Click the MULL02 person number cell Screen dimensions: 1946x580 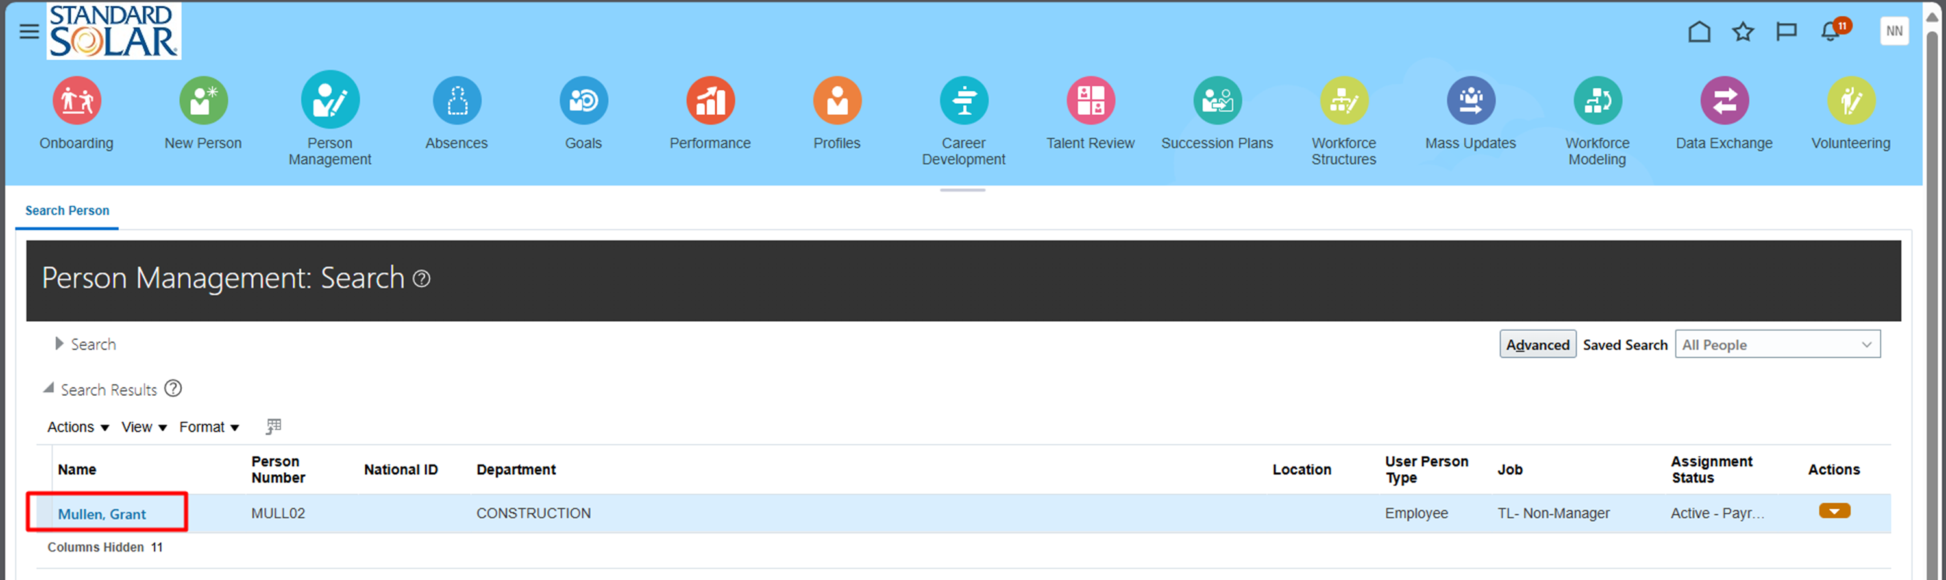[278, 514]
